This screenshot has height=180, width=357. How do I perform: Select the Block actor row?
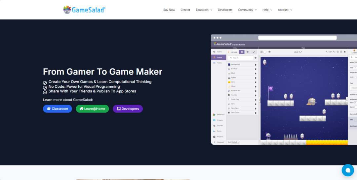(243, 73)
